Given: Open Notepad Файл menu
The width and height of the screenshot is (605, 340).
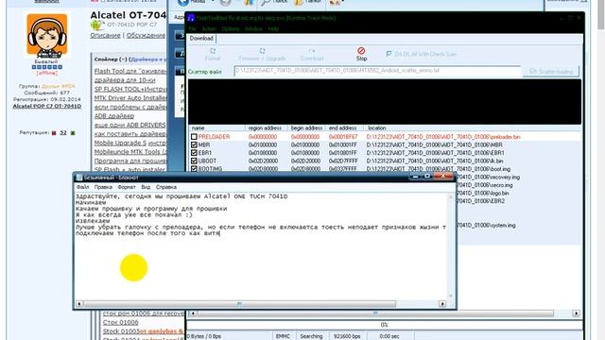Looking at the screenshot, I should (x=83, y=187).
